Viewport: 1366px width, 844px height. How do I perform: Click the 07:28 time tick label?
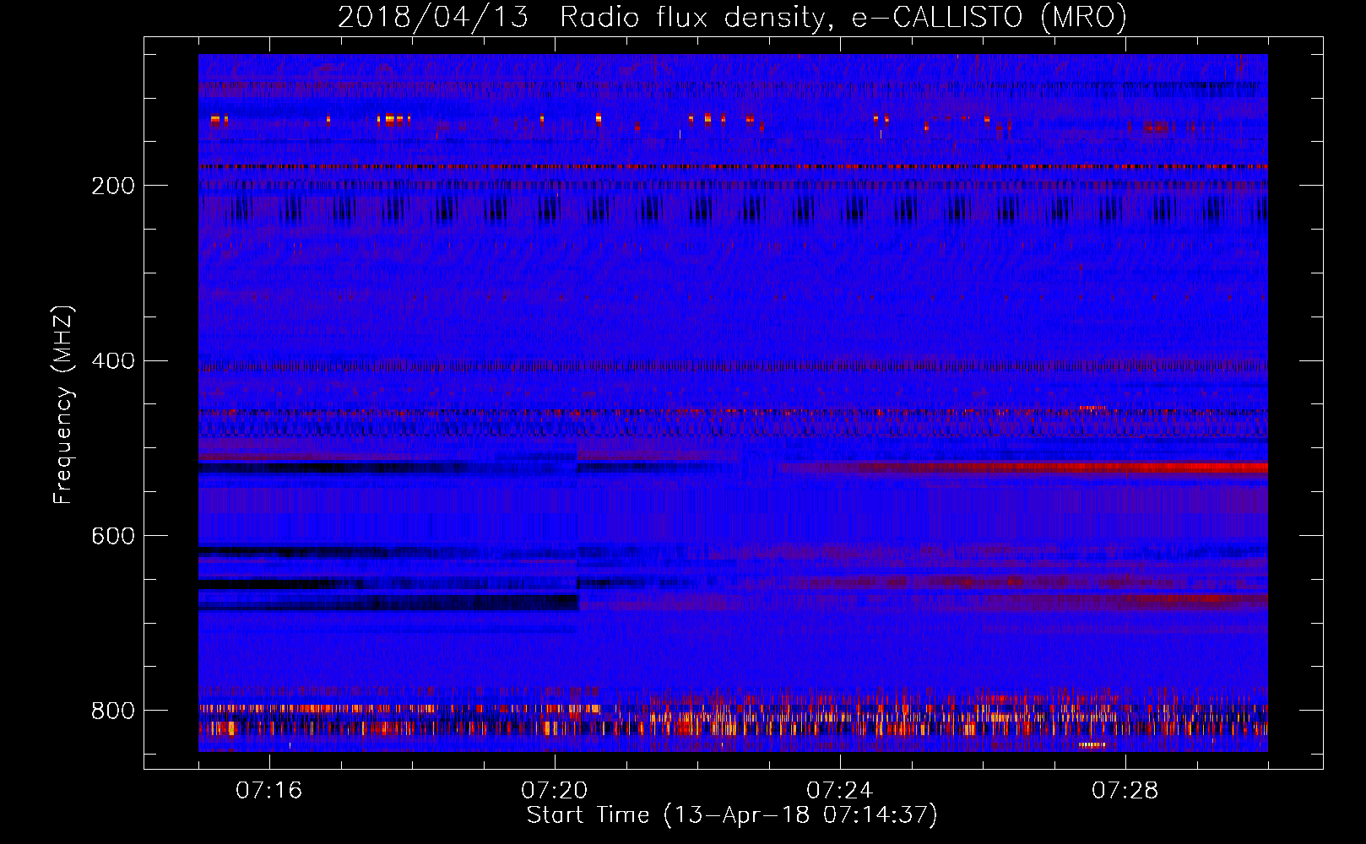click(1125, 791)
